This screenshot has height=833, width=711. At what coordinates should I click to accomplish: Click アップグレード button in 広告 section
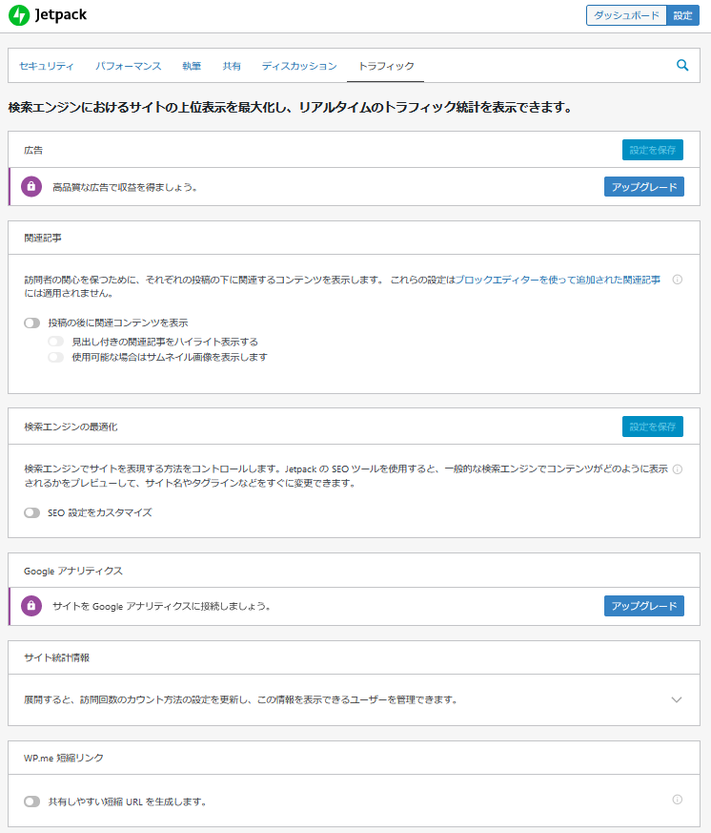pos(643,187)
